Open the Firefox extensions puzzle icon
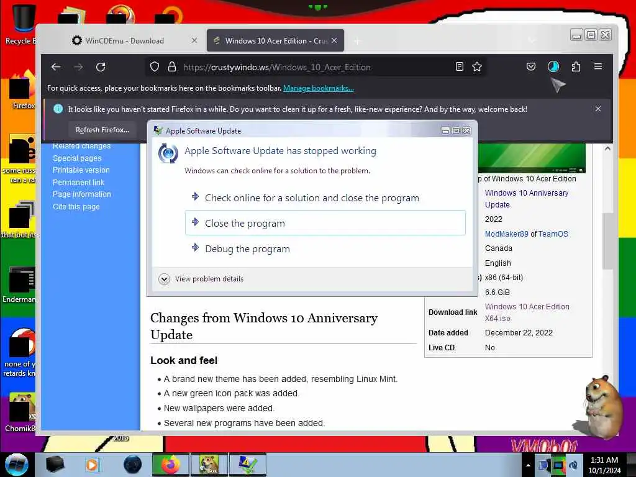The height and width of the screenshot is (477, 636). pyautogui.click(x=576, y=66)
